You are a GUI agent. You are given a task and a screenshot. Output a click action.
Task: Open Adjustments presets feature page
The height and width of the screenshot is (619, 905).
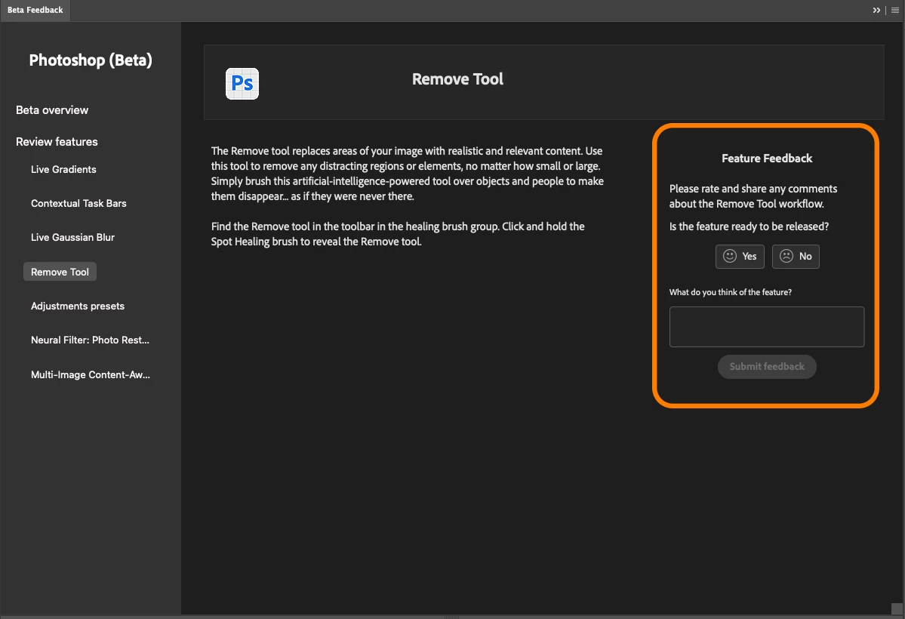[77, 306]
